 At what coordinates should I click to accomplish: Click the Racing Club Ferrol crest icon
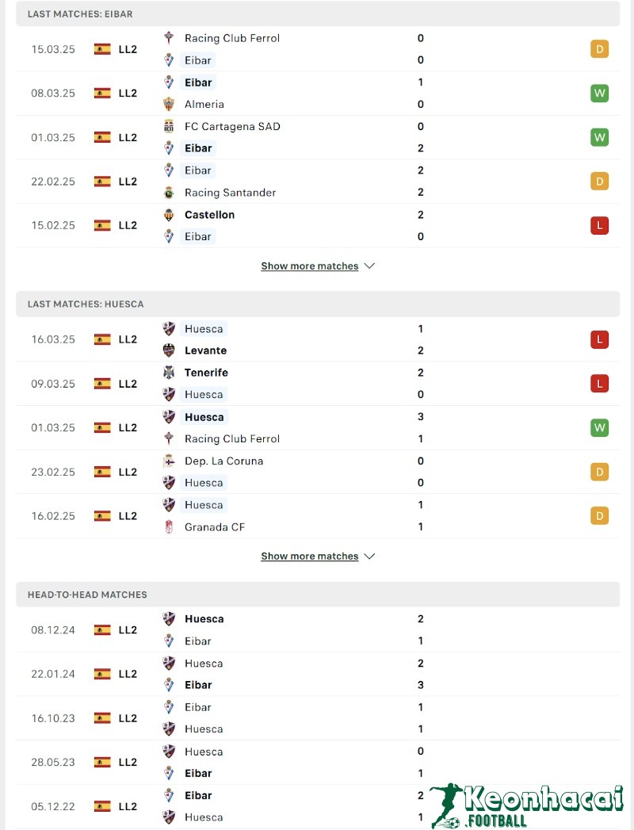[x=168, y=37]
